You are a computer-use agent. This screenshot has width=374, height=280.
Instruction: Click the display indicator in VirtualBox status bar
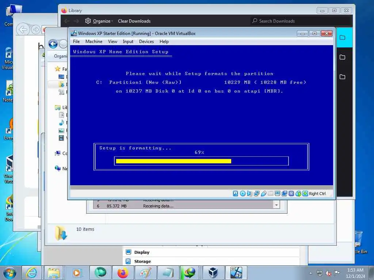pyautogui.click(x=277, y=194)
